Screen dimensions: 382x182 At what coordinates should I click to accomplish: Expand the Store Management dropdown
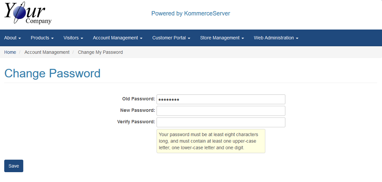(222, 38)
